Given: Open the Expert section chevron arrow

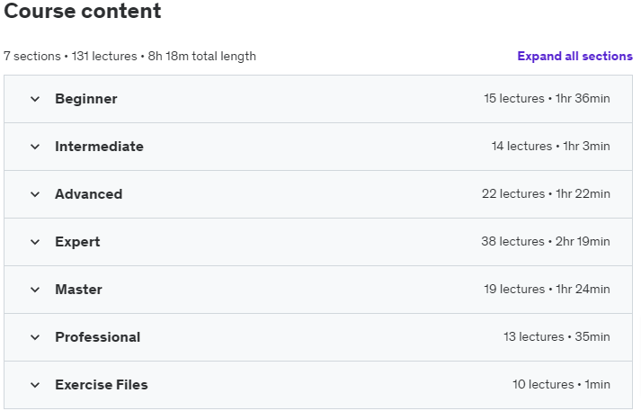Looking at the screenshot, I should click(x=35, y=242).
